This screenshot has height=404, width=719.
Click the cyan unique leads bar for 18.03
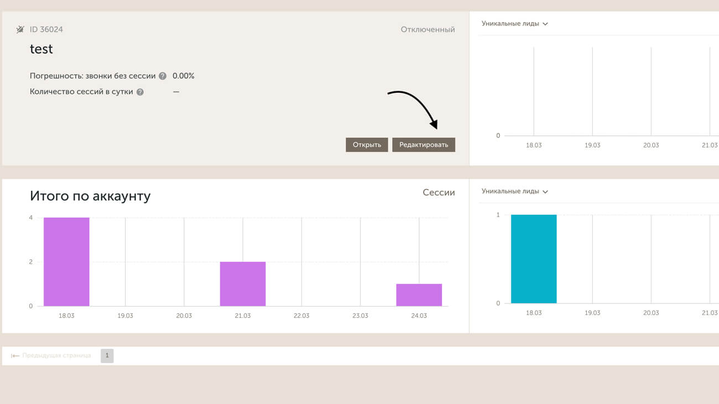pos(534,259)
